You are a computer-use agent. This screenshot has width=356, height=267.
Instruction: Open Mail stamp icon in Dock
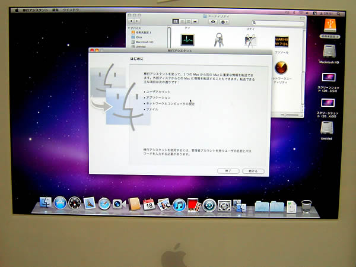tap(89, 203)
